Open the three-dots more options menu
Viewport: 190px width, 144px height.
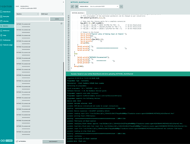click(x=121, y=6)
